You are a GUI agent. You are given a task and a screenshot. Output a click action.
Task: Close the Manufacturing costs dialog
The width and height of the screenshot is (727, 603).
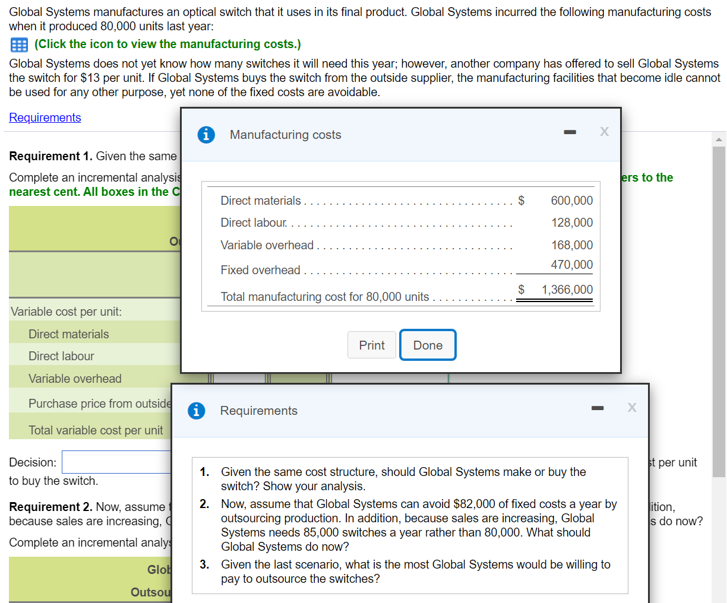(x=604, y=131)
